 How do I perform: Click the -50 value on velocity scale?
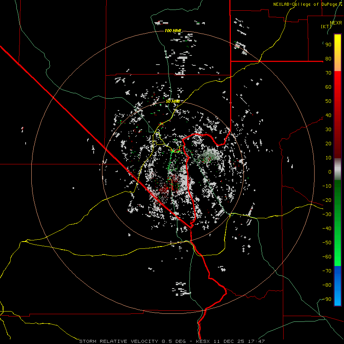click(x=327, y=243)
